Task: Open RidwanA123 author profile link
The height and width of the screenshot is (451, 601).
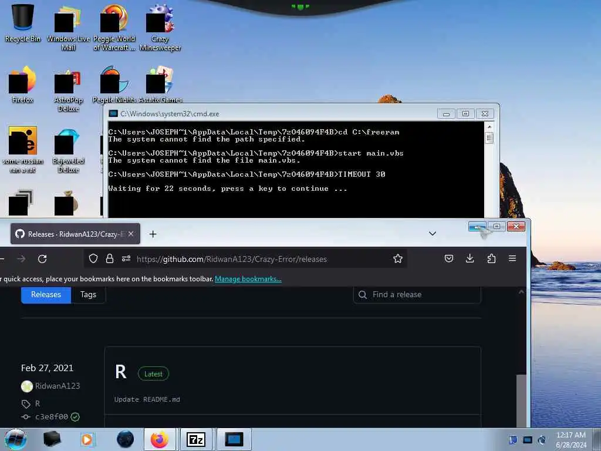Action: 58,386
